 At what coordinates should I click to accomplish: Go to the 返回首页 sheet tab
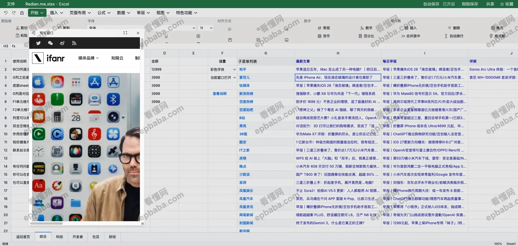[x=23, y=236]
